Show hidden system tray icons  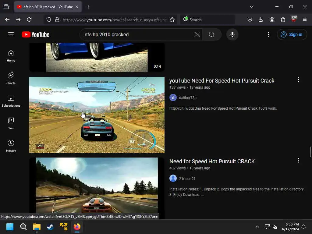pyautogui.click(x=257, y=227)
